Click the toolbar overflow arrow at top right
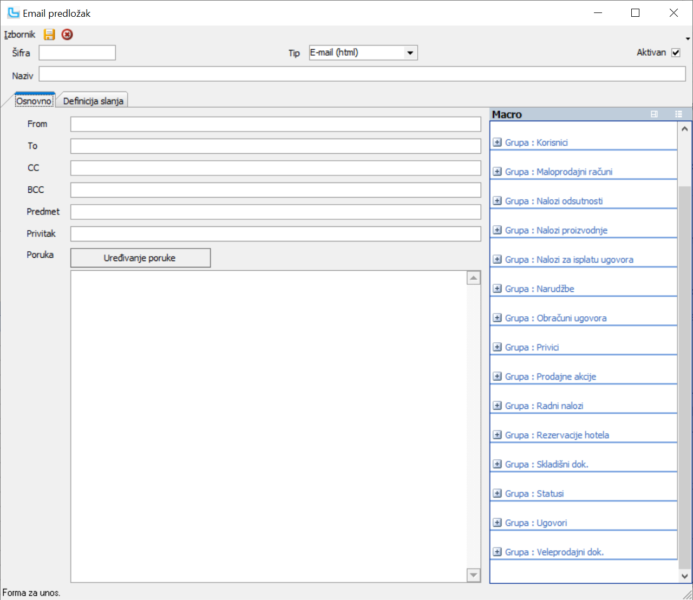Viewport: 693px width, 600px height. point(688,38)
